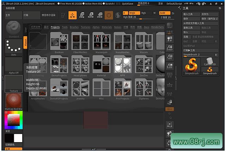The height and width of the screenshot is (152, 226).
Task: Activate the orange Draw mode icon
Action: 72,15
